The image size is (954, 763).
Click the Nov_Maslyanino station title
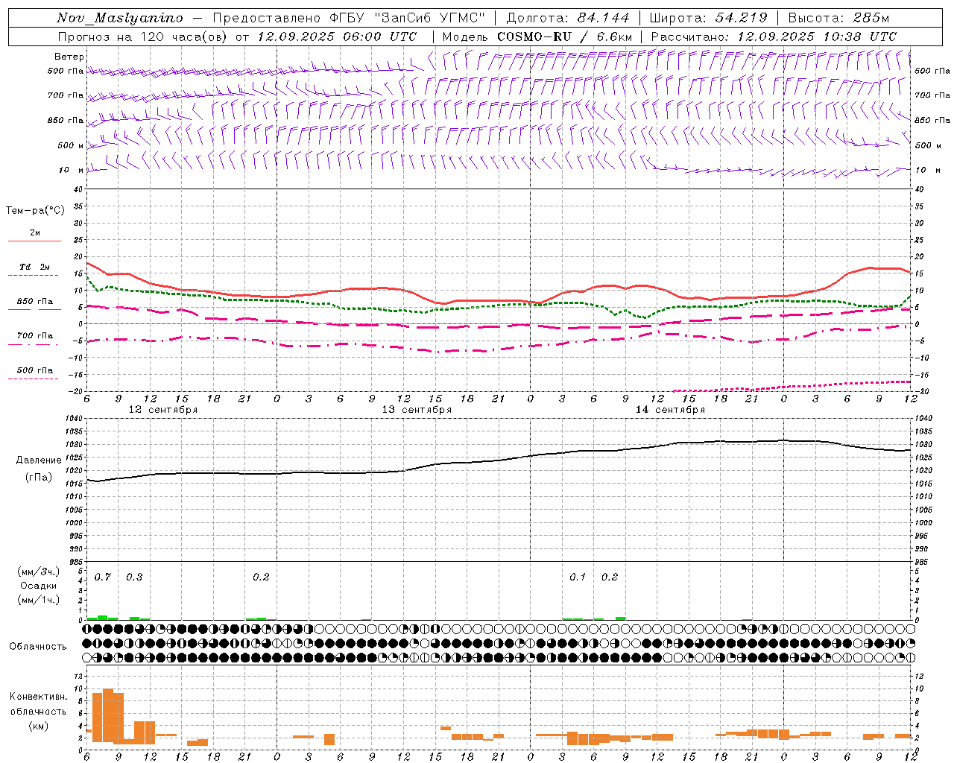(x=120, y=18)
